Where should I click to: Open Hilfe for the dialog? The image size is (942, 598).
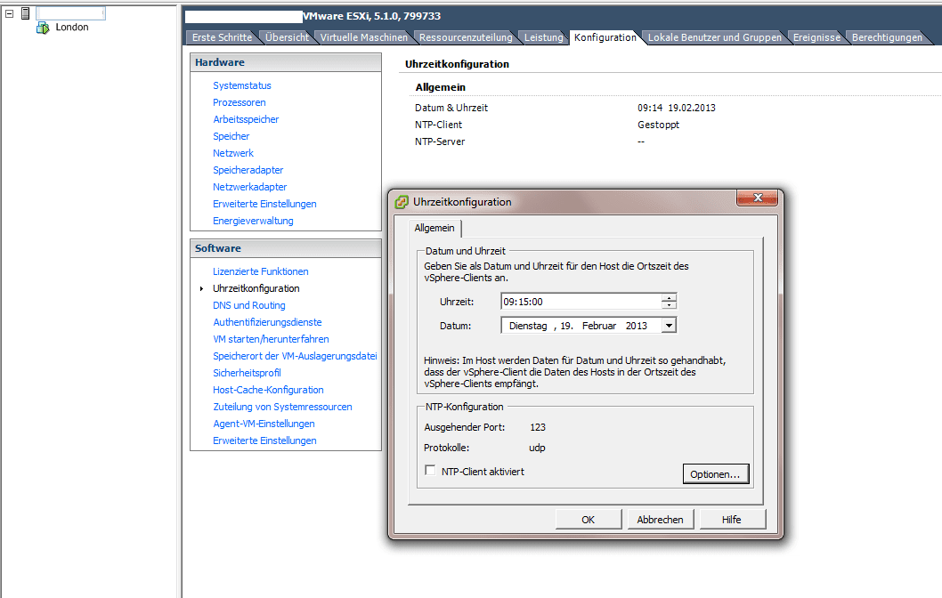(732, 520)
